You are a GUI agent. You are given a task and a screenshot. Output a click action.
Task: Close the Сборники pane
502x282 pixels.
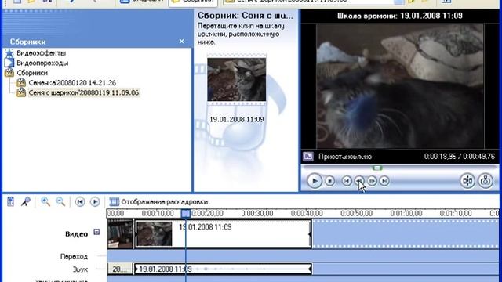tap(181, 42)
